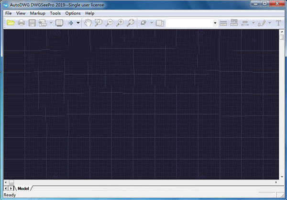The width and height of the screenshot is (287, 200).
Task: Open the Options menu
Action: coord(73,13)
